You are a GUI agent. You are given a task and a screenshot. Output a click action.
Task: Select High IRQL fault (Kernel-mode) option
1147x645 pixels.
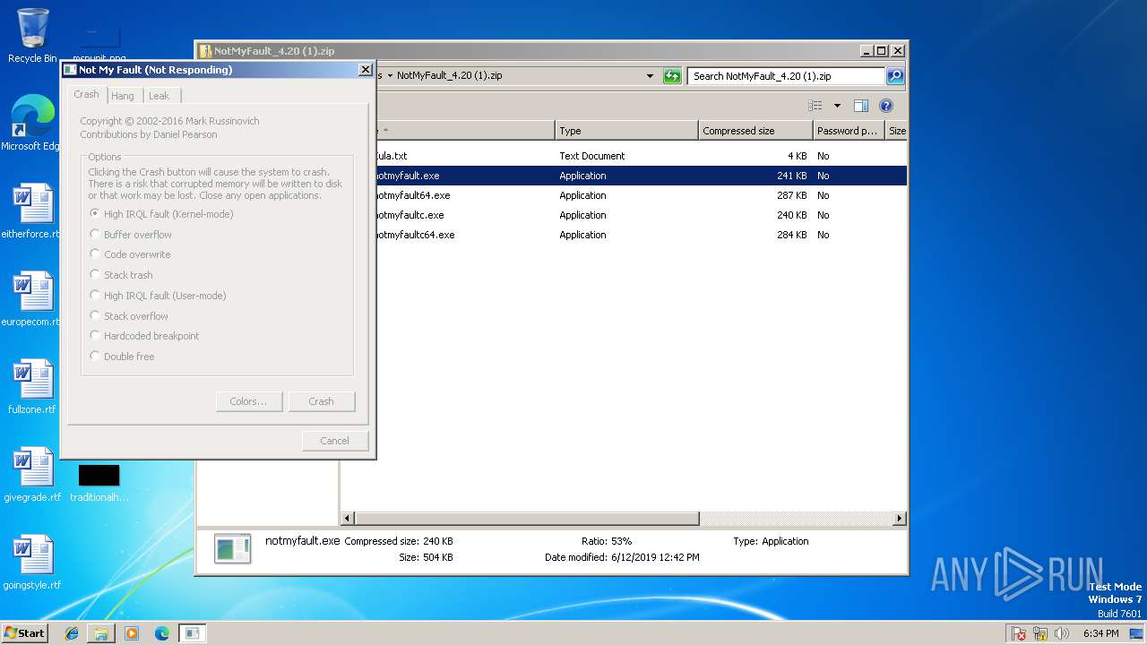pos(161,214)
